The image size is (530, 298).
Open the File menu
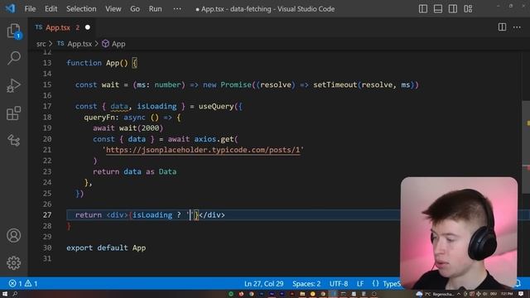pyautogui.click(x=30, y=9)
